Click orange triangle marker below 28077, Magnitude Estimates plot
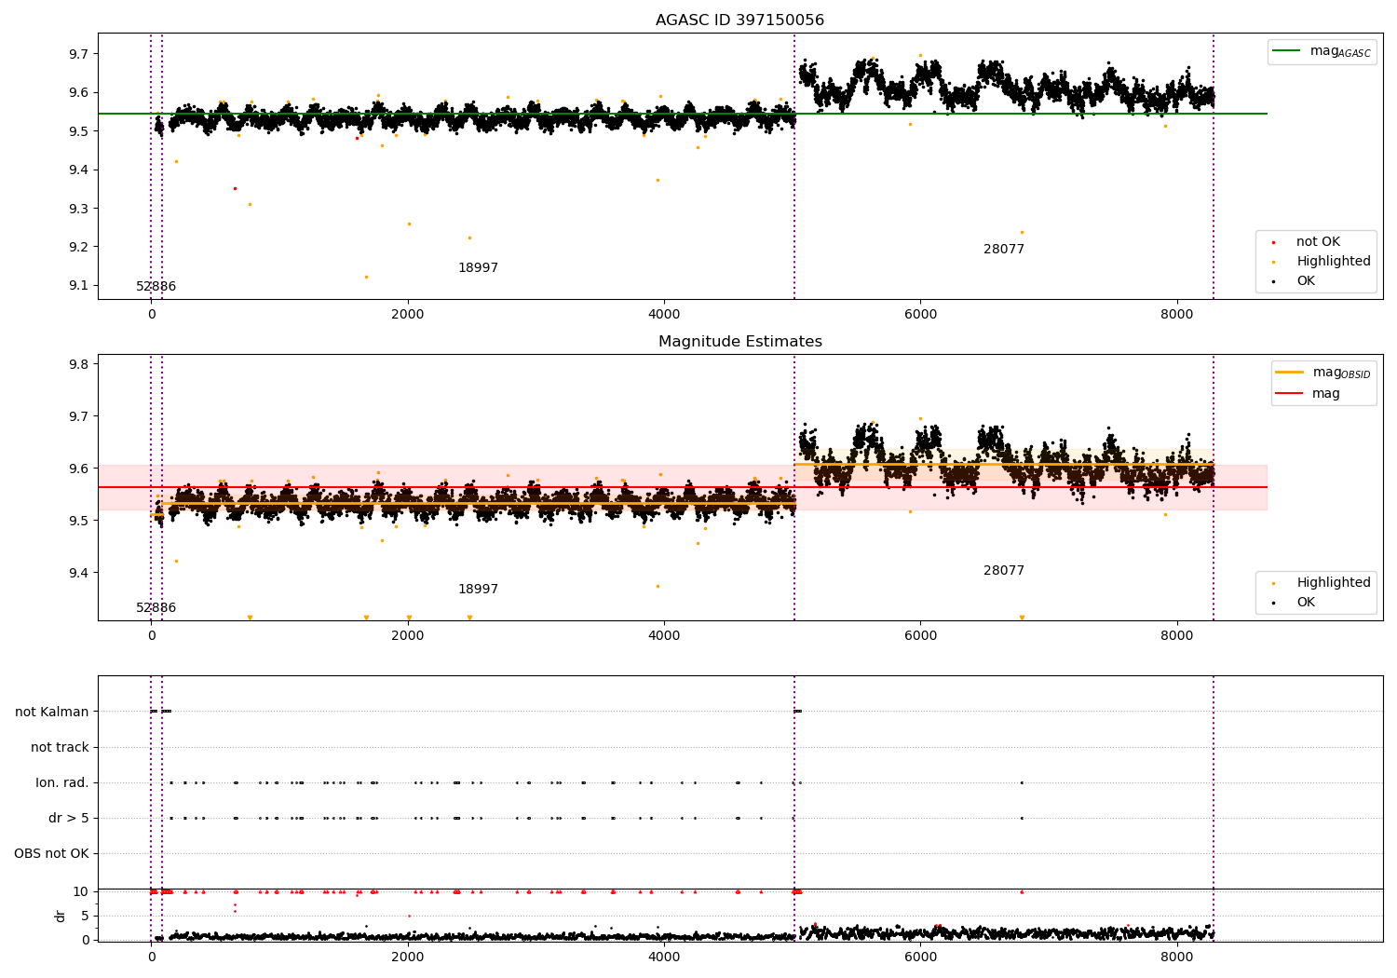 coord(1022,618)
